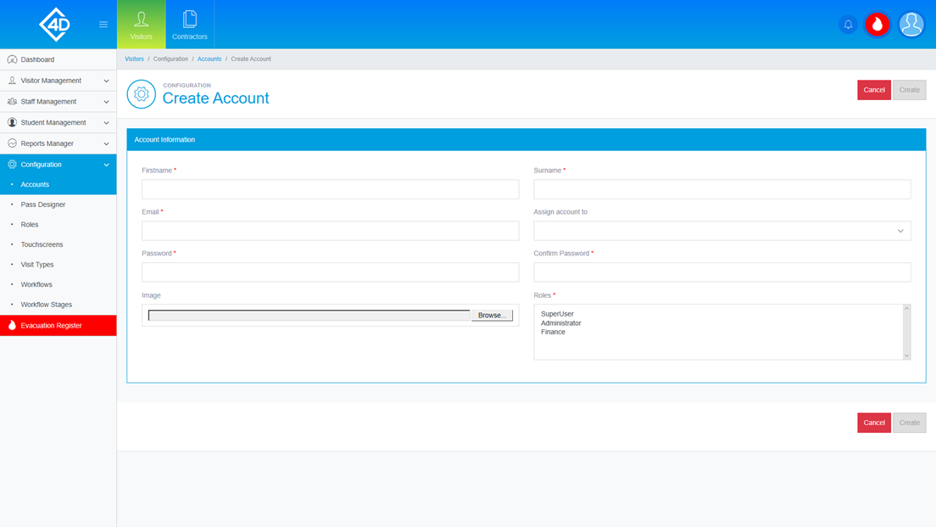Click the Configuration gear icon in sidebar
The height and width of the screenshot is (527, 936).
click(12, 165)
